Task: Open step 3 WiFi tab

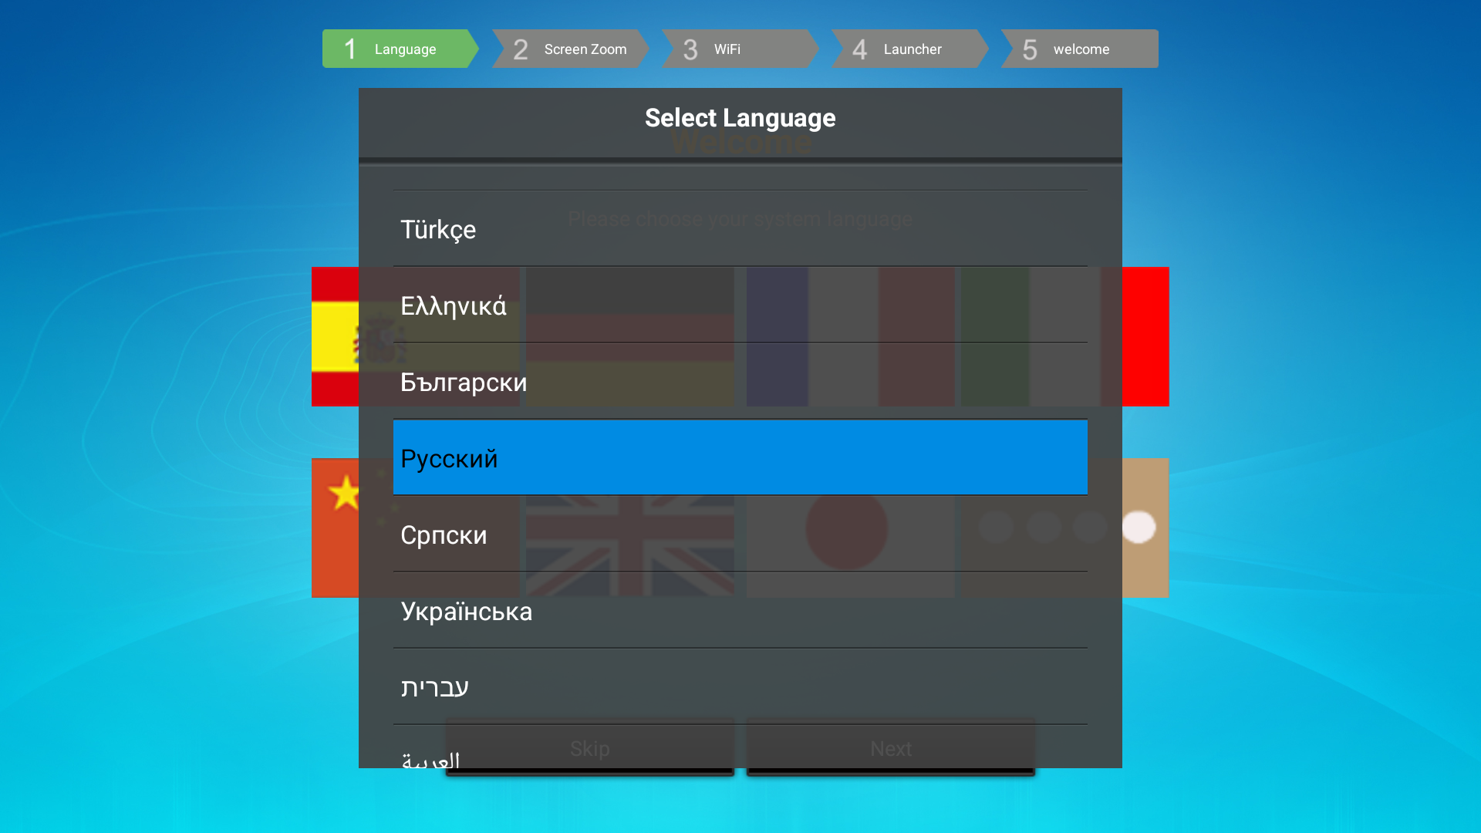Action: [738, 49]
